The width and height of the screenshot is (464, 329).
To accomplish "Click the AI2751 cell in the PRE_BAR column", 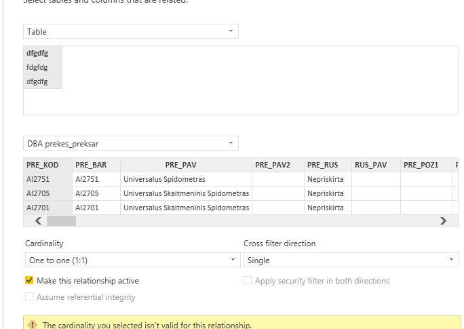I will (96, 179).
